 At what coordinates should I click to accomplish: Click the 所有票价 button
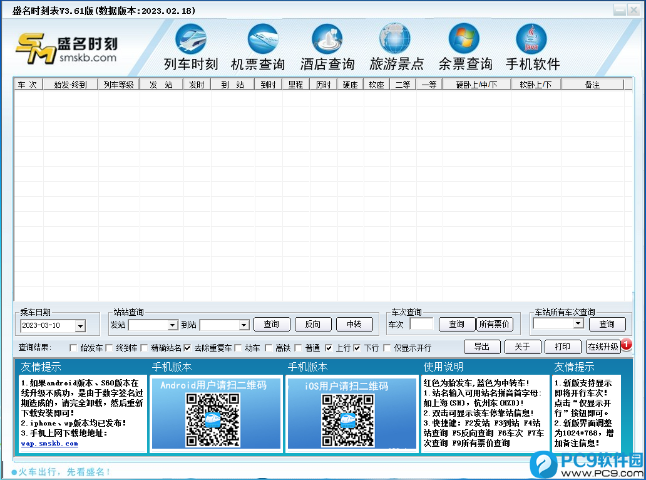[495, 324]
